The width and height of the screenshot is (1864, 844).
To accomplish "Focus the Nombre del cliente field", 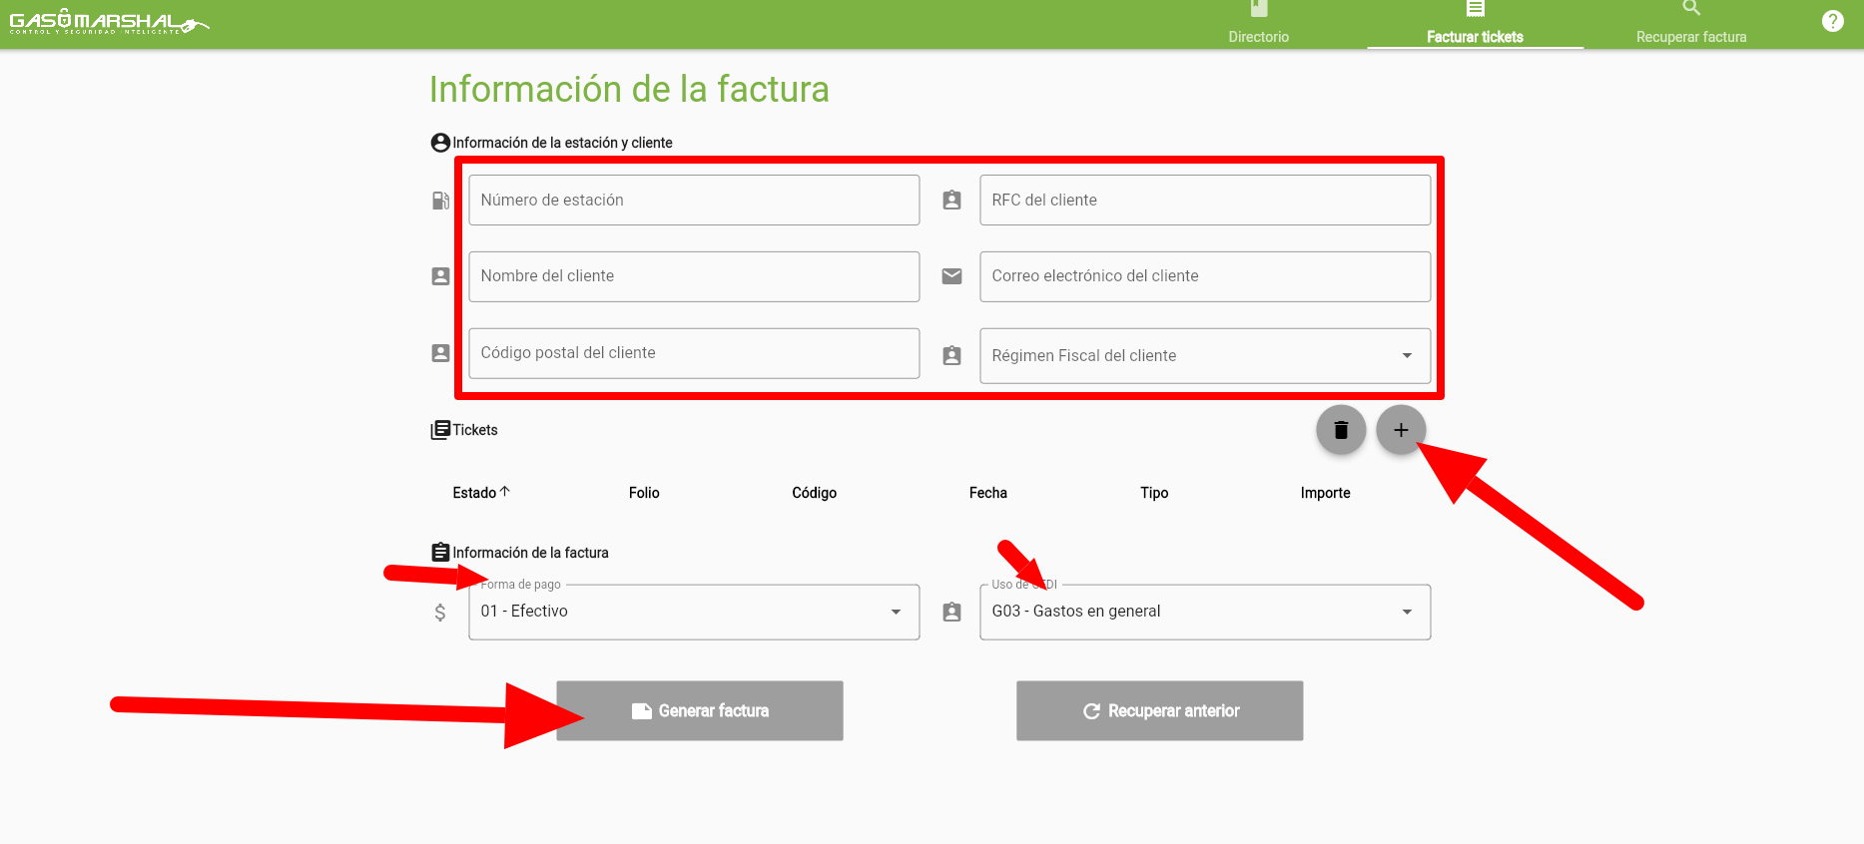I will pyautogui.click(x=694, y=276).
